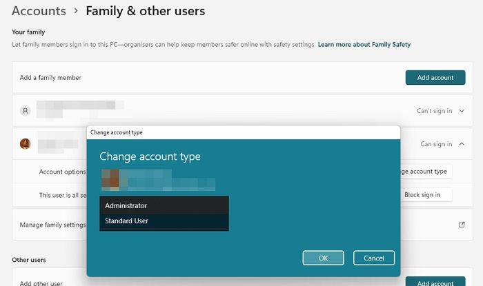
Task: Expand the "Can't sign in" family member row
Action: (462, 110)
